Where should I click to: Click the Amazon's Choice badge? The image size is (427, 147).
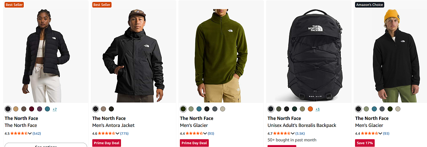point(370,5)
